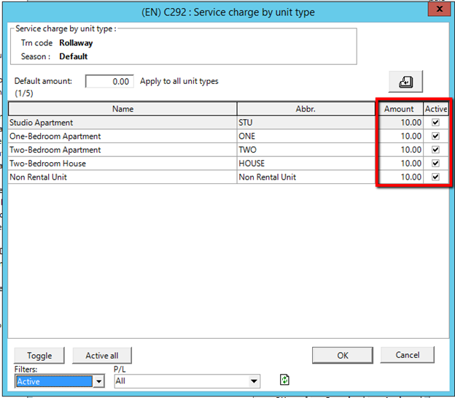Confirm with the OK button

pyautogui.click(x=342, y=355)
